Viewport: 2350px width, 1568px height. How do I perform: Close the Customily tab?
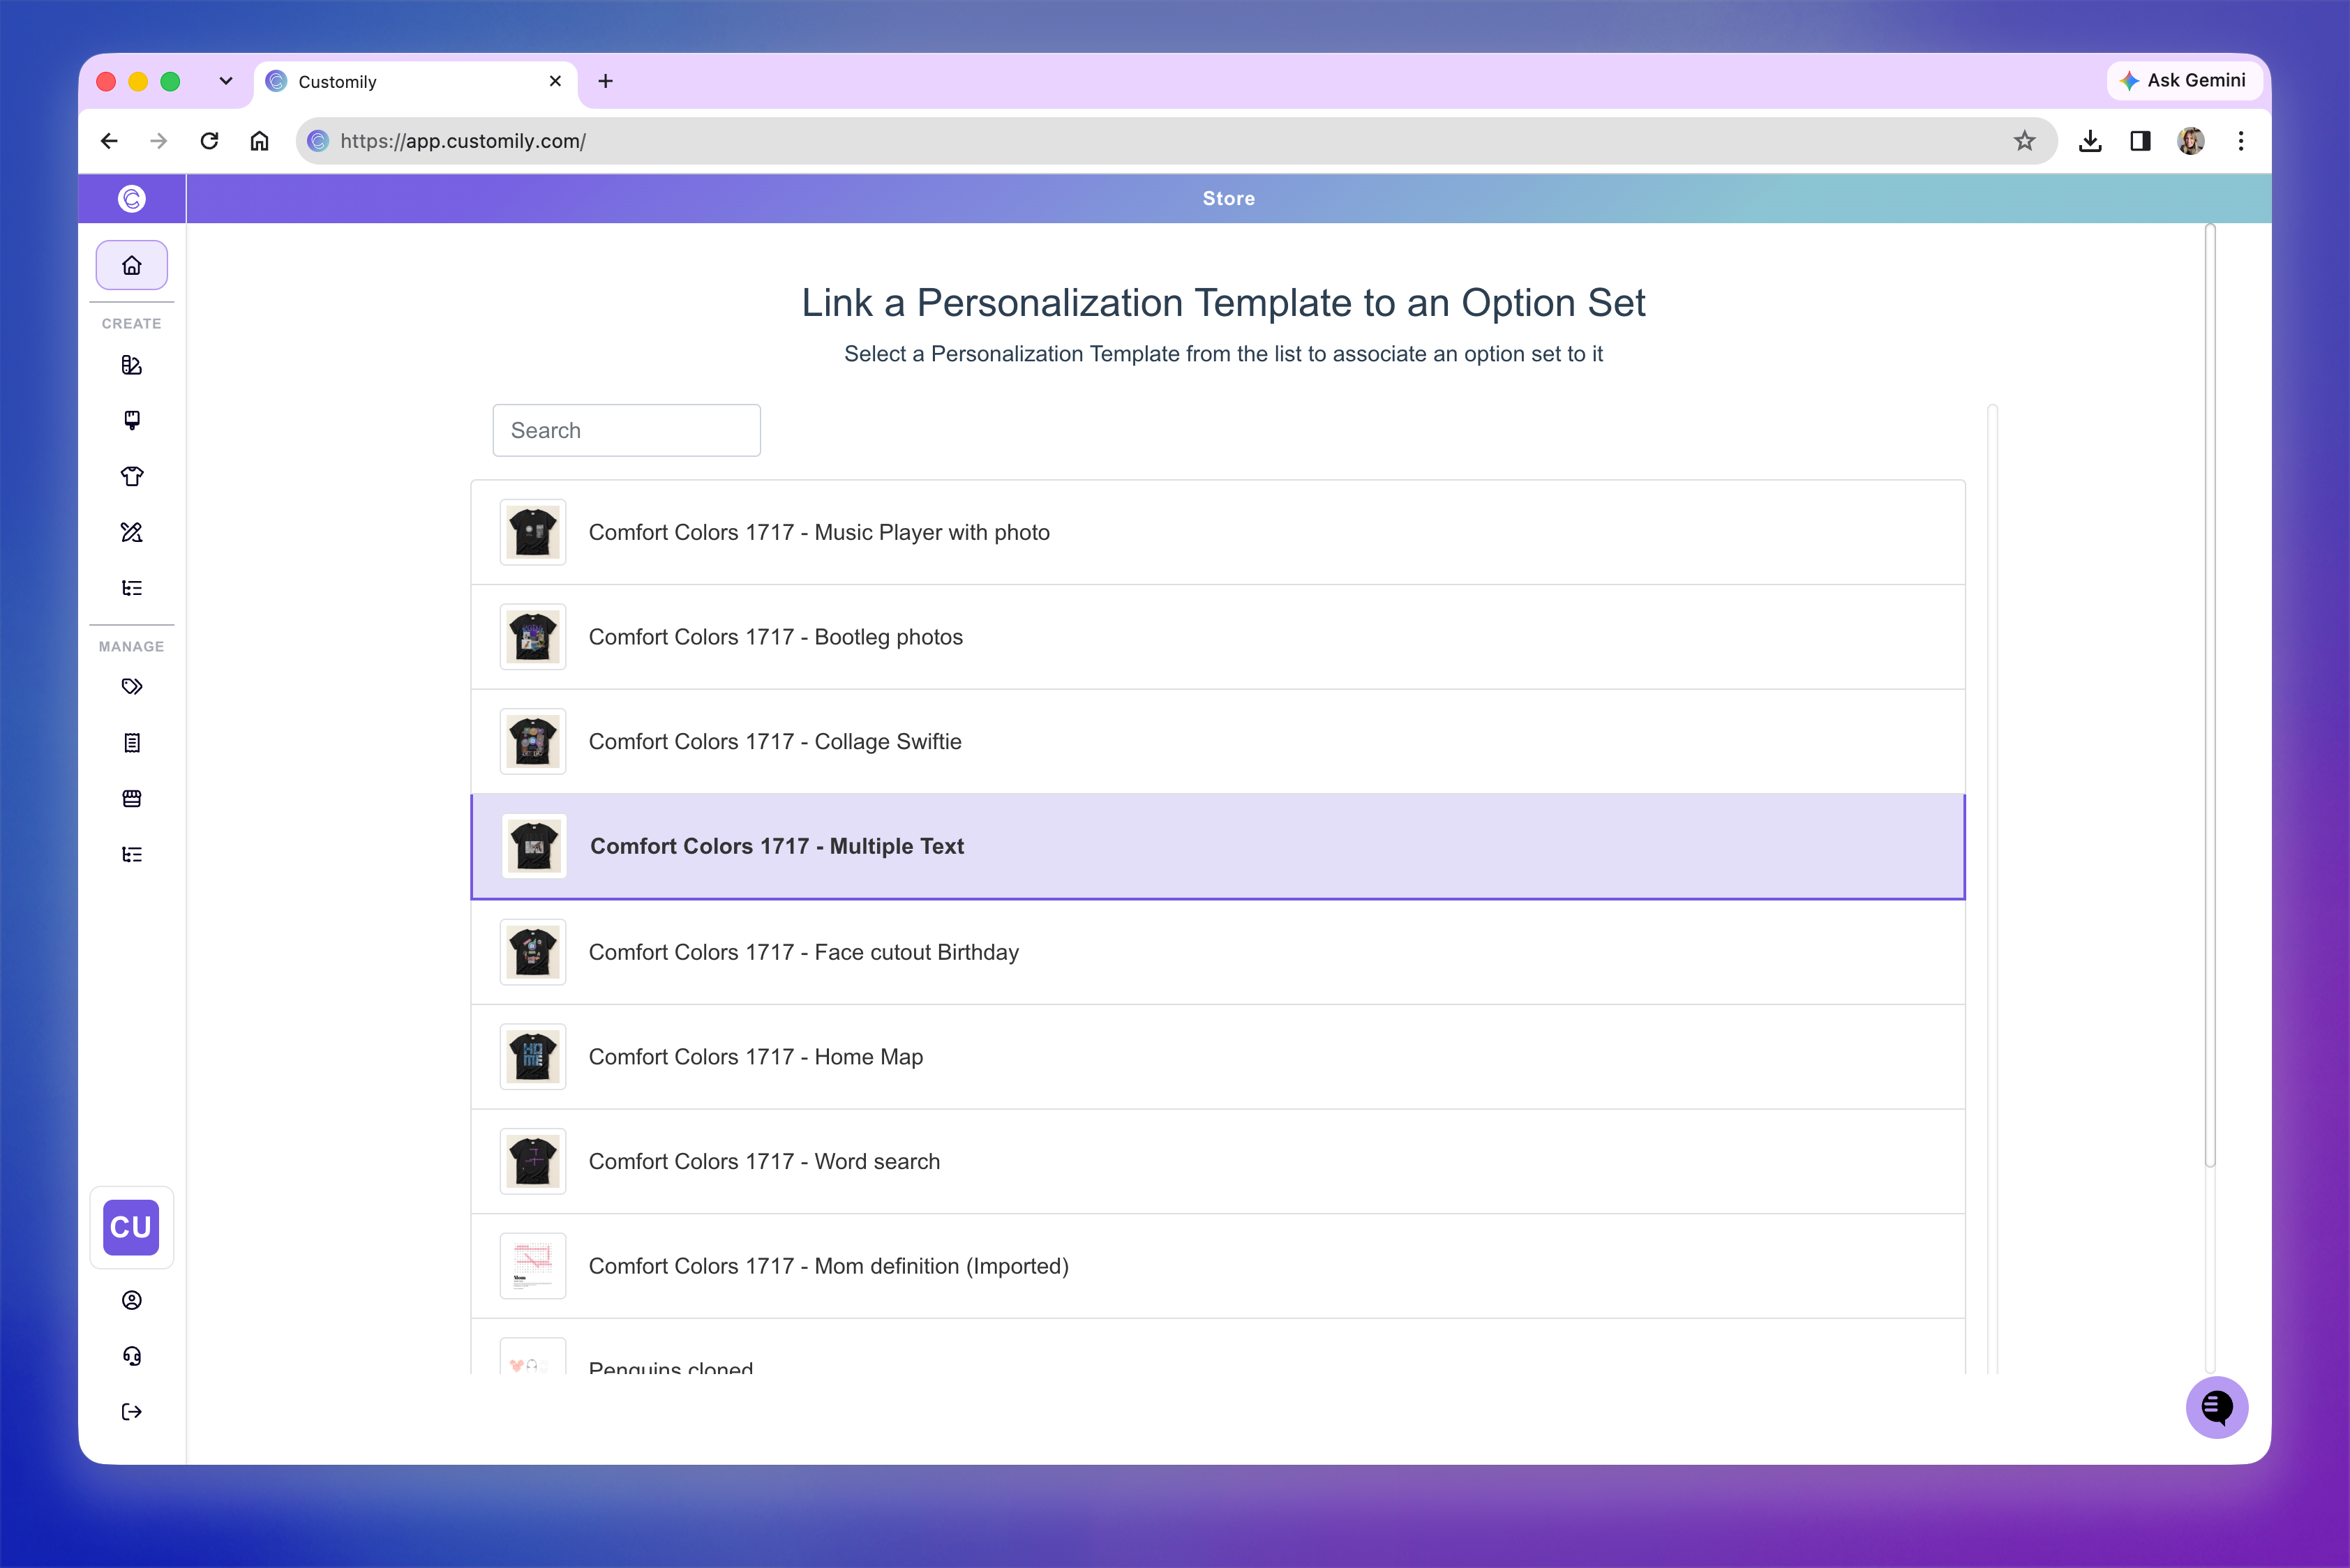(555, 81)
